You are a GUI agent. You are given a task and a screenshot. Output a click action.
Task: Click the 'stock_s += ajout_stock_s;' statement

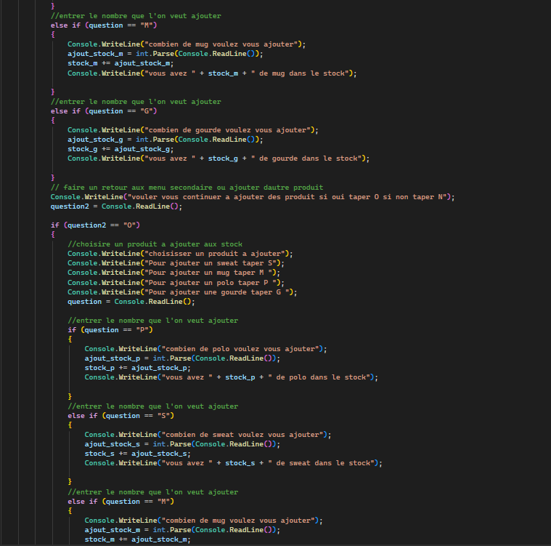137,453
